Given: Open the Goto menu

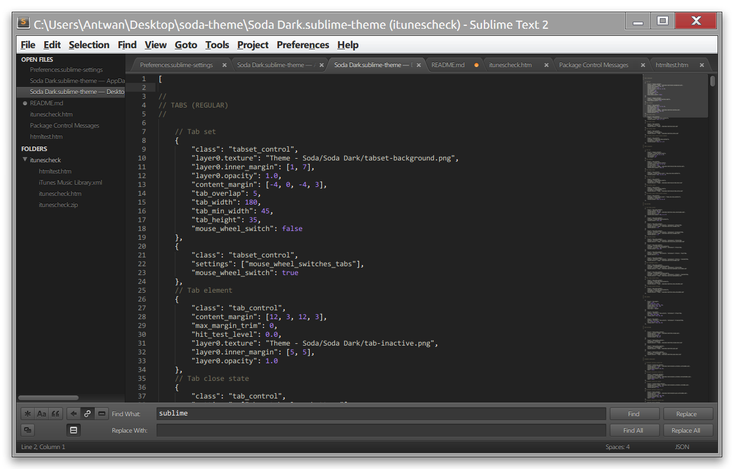Looking at the screenshot, I should click(186, 45).
